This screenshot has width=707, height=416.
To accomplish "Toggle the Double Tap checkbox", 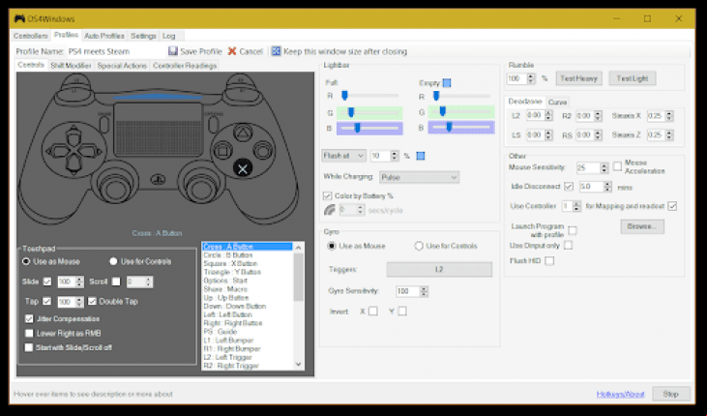I will [x=92, y=301].
